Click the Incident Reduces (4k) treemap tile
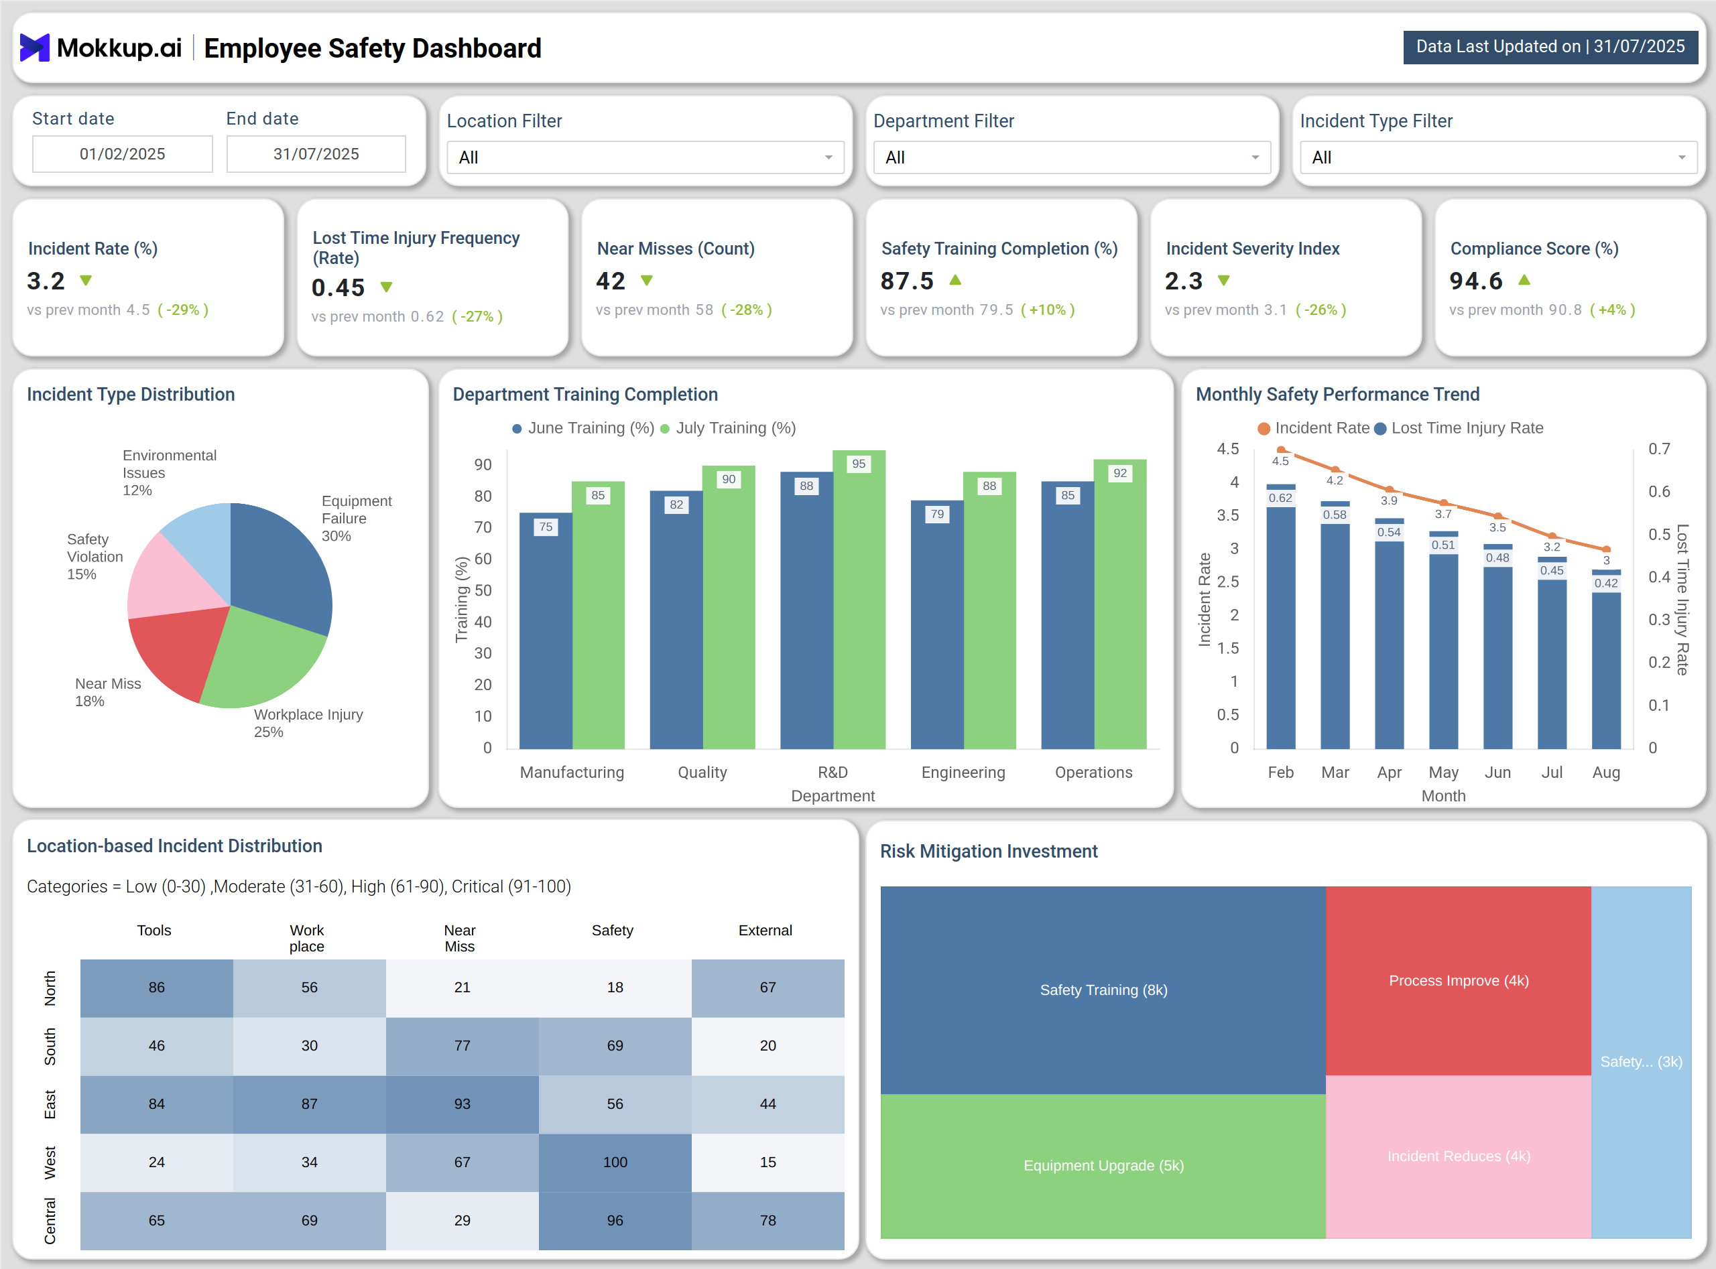 click(1458, 1156)
